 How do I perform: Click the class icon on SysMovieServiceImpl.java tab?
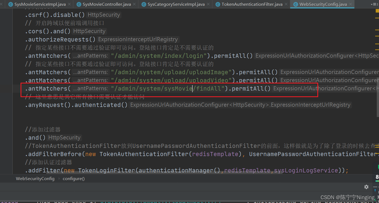coord(10,4)
